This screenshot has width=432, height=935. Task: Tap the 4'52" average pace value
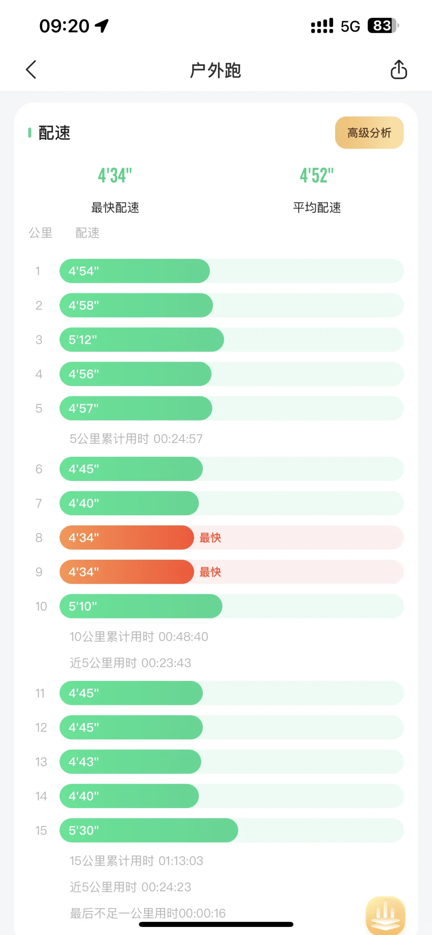tap(317, 176)
